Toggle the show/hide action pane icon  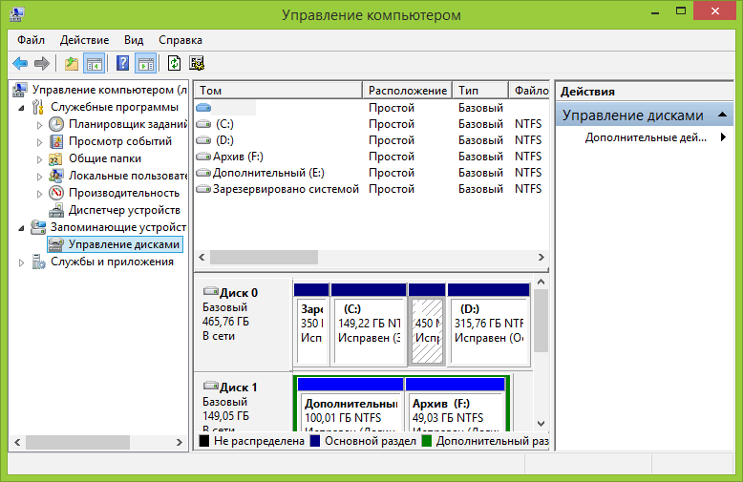tap(145, 64)
